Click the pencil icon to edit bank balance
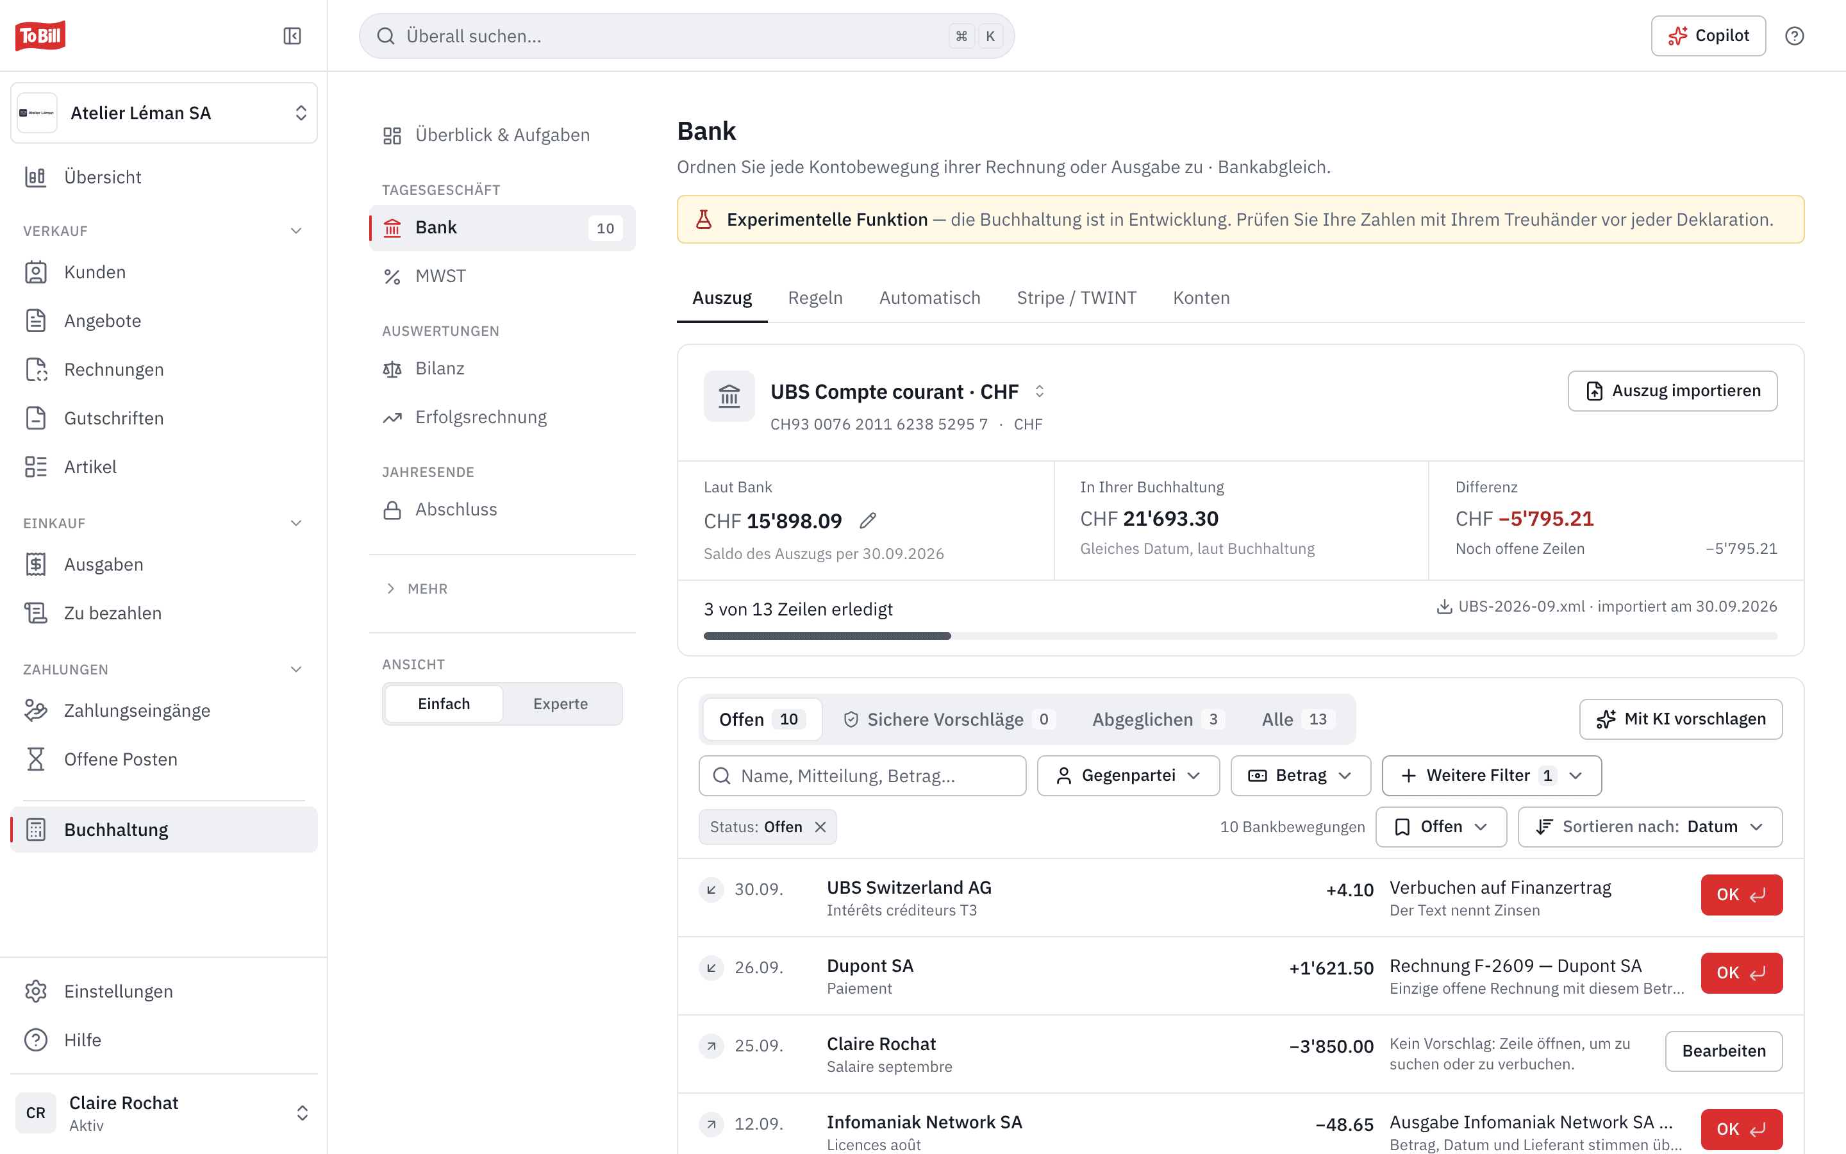 pos(868,521)
